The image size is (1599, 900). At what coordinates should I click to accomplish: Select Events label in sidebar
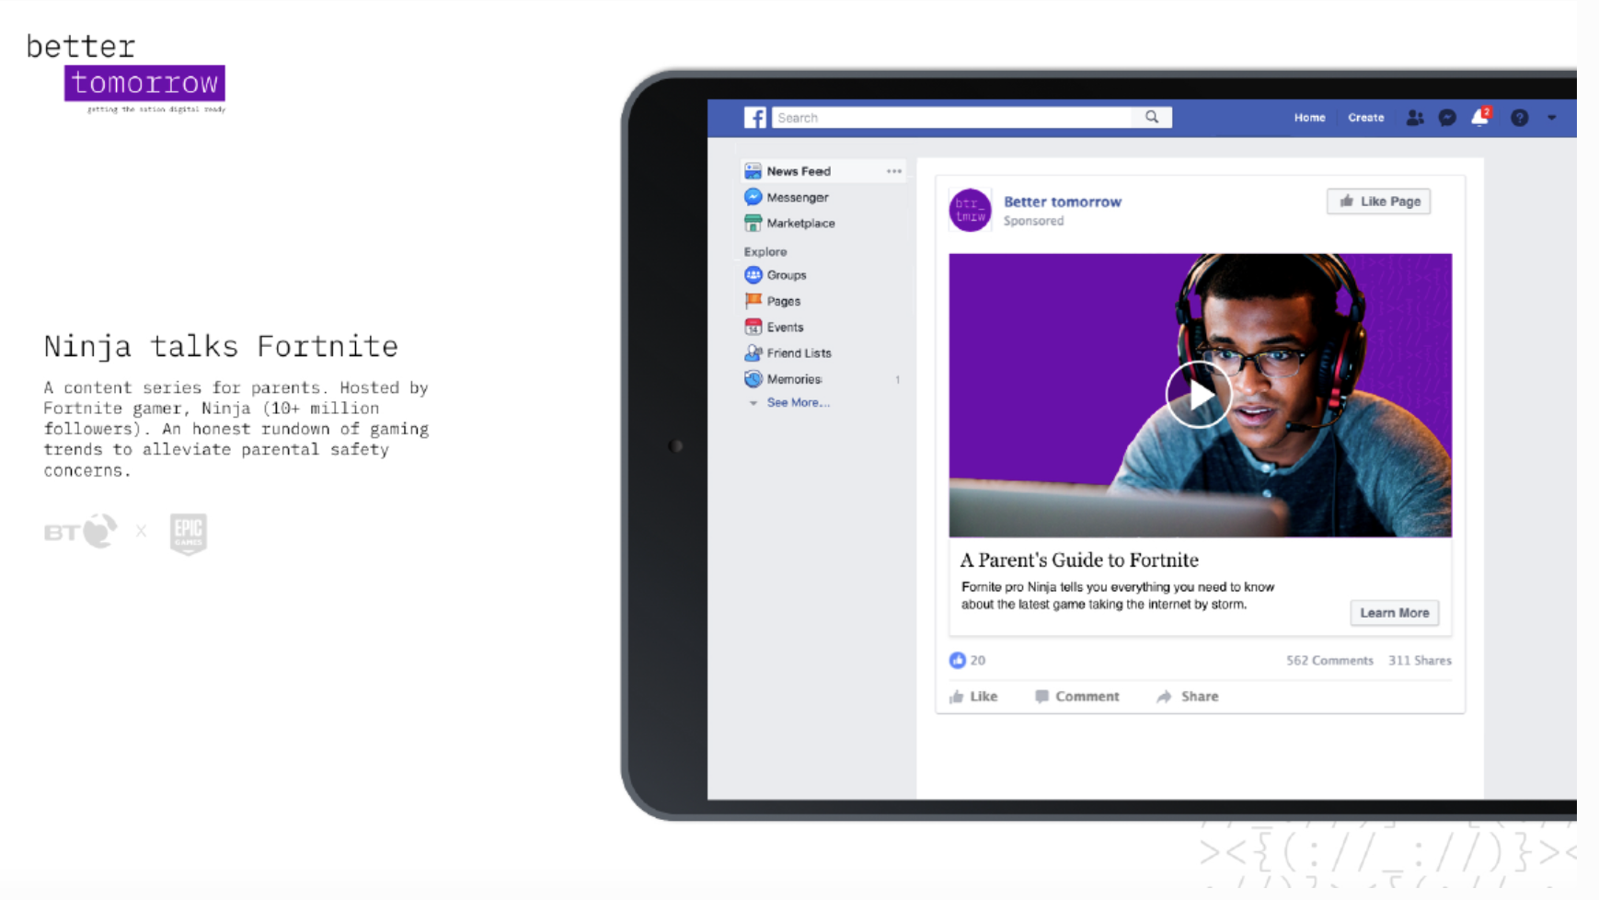(786, 327)
